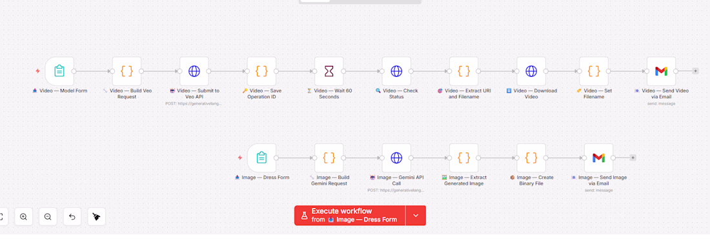Open the Video — Download Video HTTP node
This screenshot has height=239, width=710.
pos(532,71)
